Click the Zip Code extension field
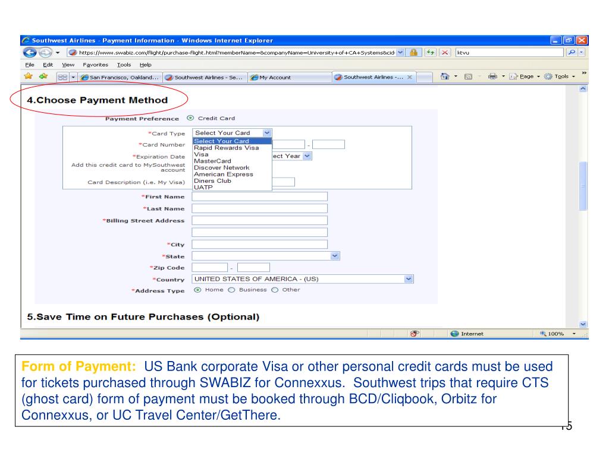 pyautogui.click(x=253, y=267)
